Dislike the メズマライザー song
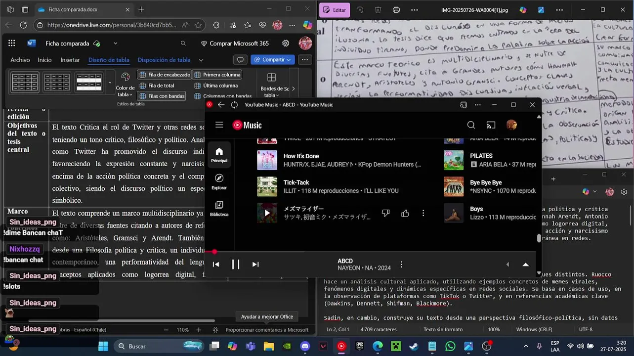Viewport: 634px width, 356px height. click(386, 213)
